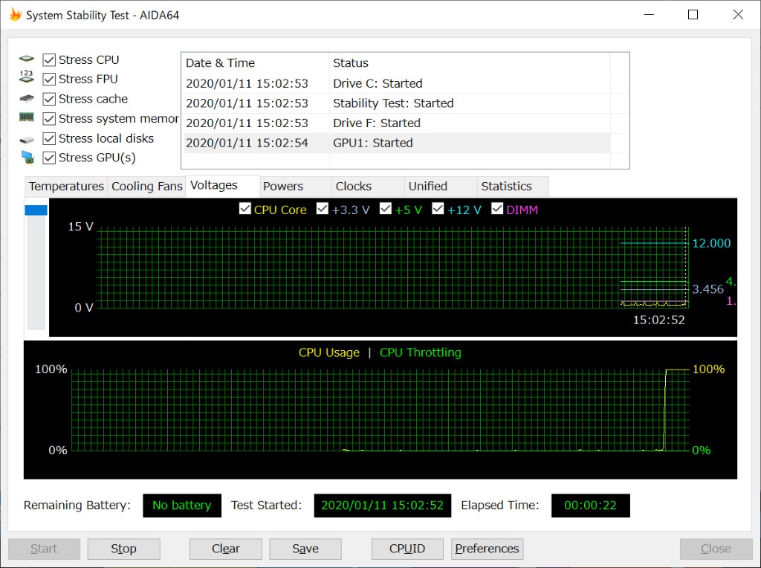Uncheck the +12 V graph checkbox
Image resolution: width=761 pixels, height=568 pixels.
[x=438, y=209]
